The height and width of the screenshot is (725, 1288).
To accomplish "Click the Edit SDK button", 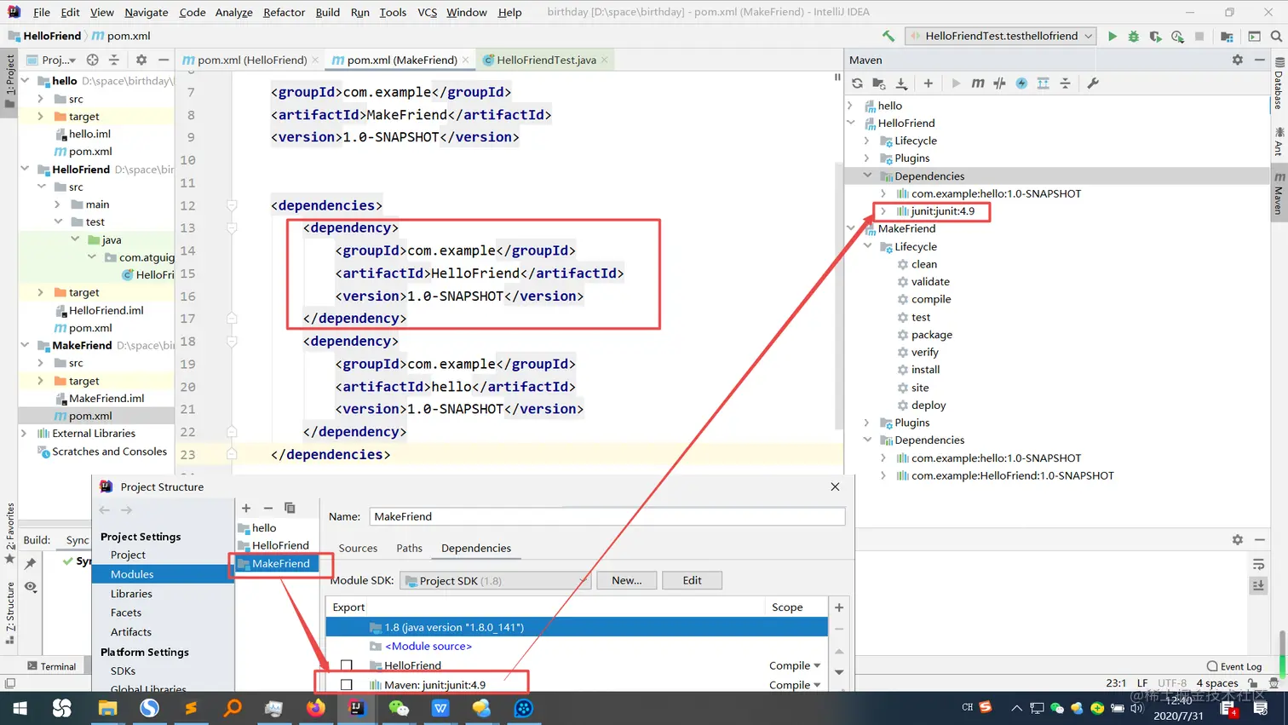I will click(692, 581).
